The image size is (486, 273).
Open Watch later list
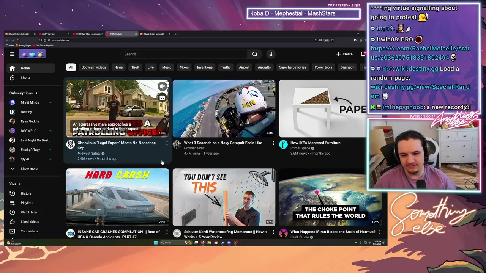click(x=31, y=212)
